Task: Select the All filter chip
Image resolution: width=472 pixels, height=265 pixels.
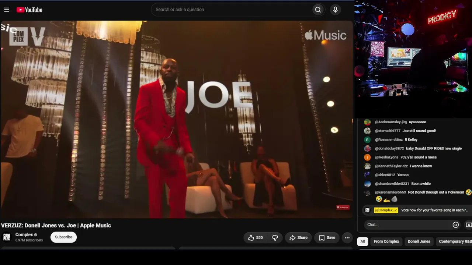Action: pos(363,241)
